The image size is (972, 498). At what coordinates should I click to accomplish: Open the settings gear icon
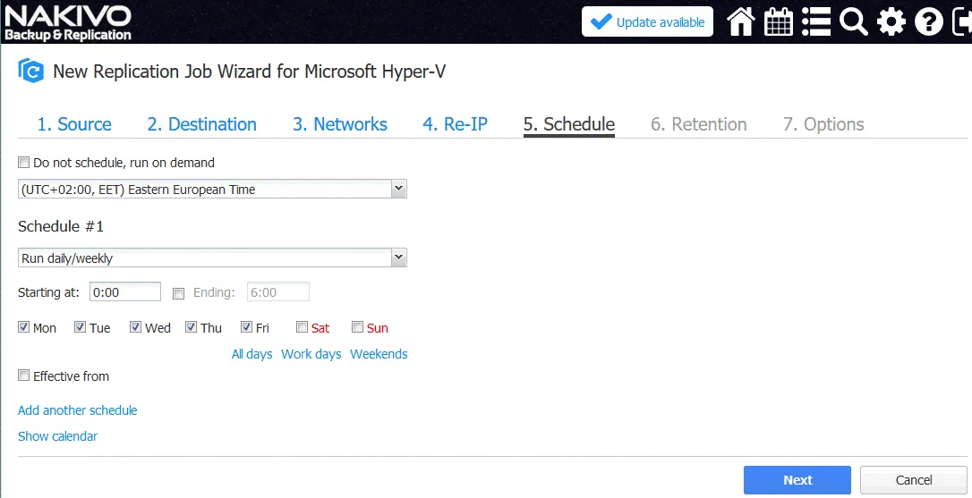coord(891,21)
